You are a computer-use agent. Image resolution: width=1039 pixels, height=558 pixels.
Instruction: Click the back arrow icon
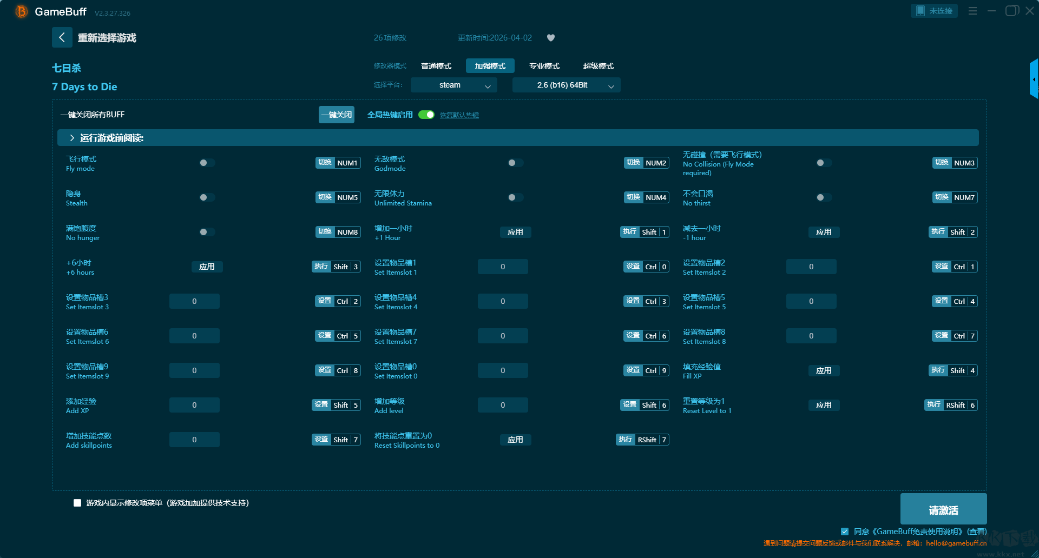click(x=62, y=37)
